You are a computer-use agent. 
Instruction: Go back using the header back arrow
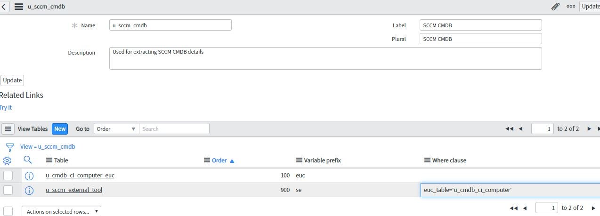[x=4, y=7]
